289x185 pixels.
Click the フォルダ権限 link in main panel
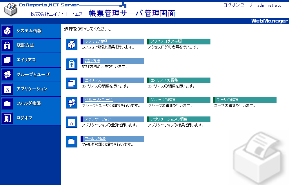pos(95,139)
